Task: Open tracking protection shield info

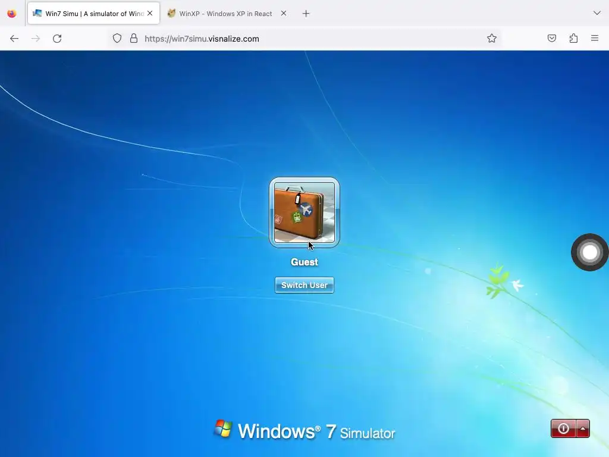Action: coord(117,39)
